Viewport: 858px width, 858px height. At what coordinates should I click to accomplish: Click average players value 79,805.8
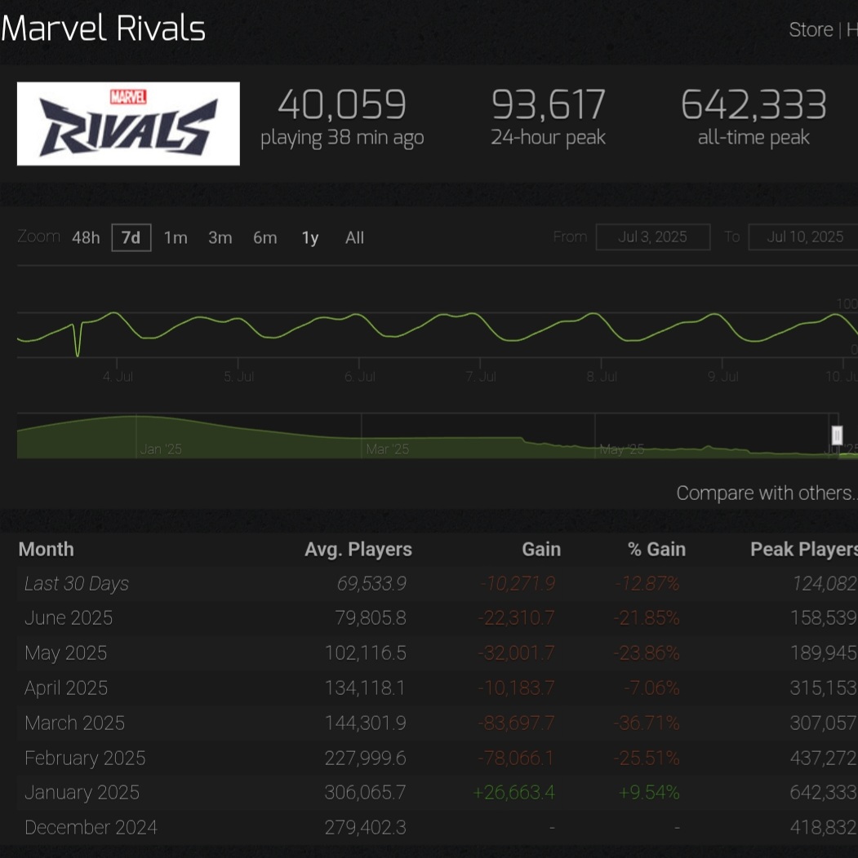click(x=371, y=617)
